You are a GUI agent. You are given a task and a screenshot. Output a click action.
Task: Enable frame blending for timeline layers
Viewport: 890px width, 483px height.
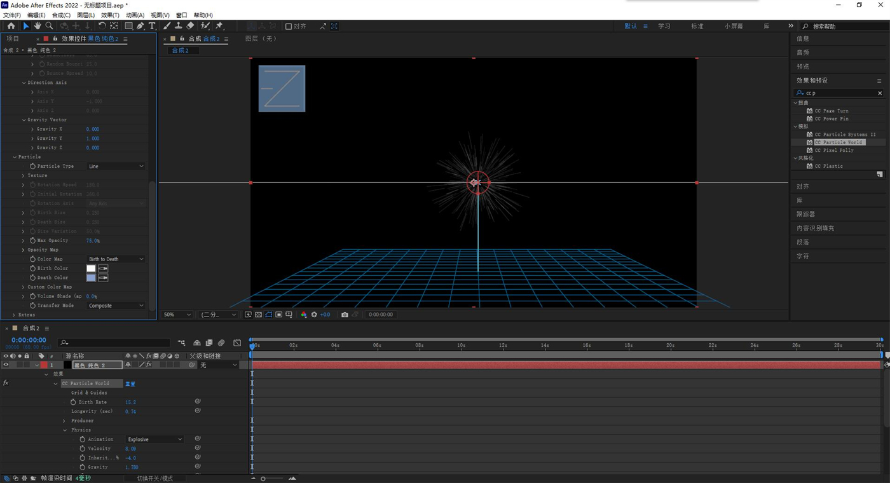coord(209,343)
